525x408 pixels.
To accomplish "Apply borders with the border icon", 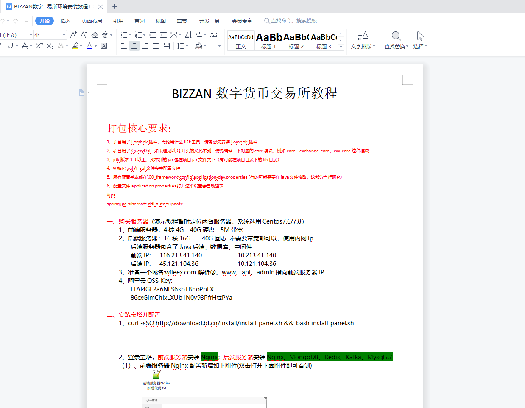I will [213, 46].
